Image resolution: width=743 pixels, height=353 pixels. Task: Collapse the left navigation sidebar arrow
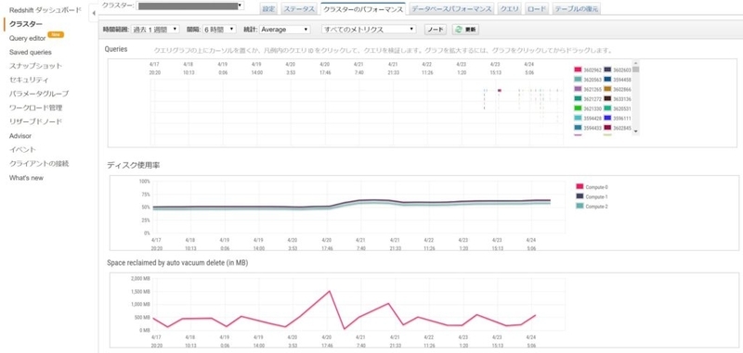94,13
